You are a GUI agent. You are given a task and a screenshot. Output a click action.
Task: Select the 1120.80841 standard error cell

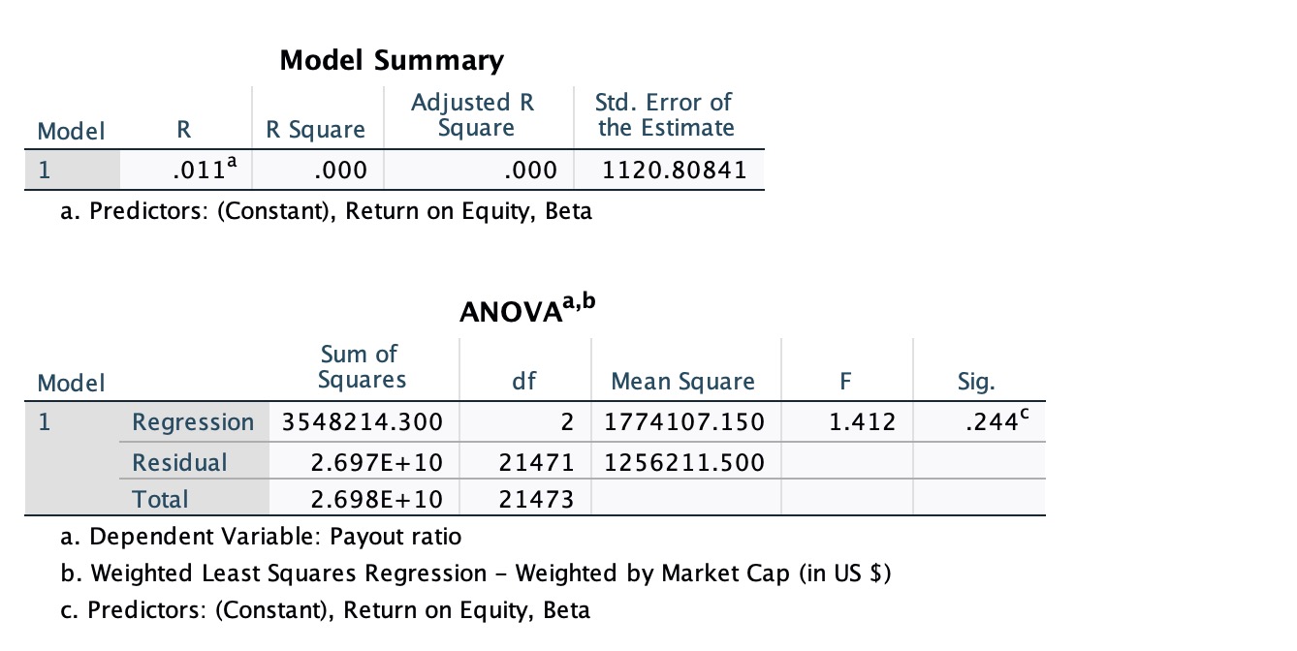coord(674,171)
